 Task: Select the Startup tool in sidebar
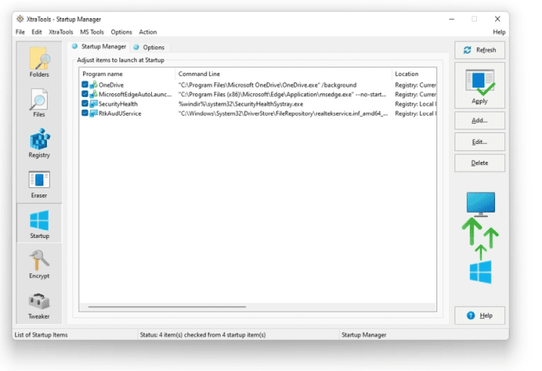(x=39, y=223)
